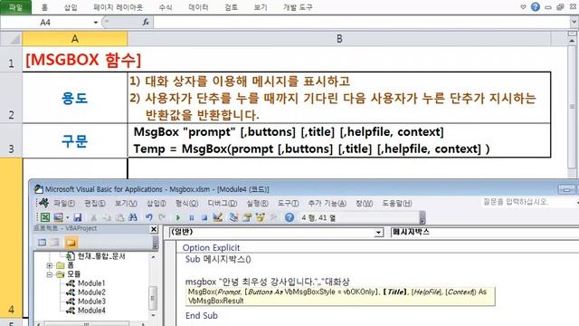Open the Insert object dropdown arrow in VBA toolbar
Viewport: 579px width, 326px height.
pyautogui.click(x=68, y=217)
